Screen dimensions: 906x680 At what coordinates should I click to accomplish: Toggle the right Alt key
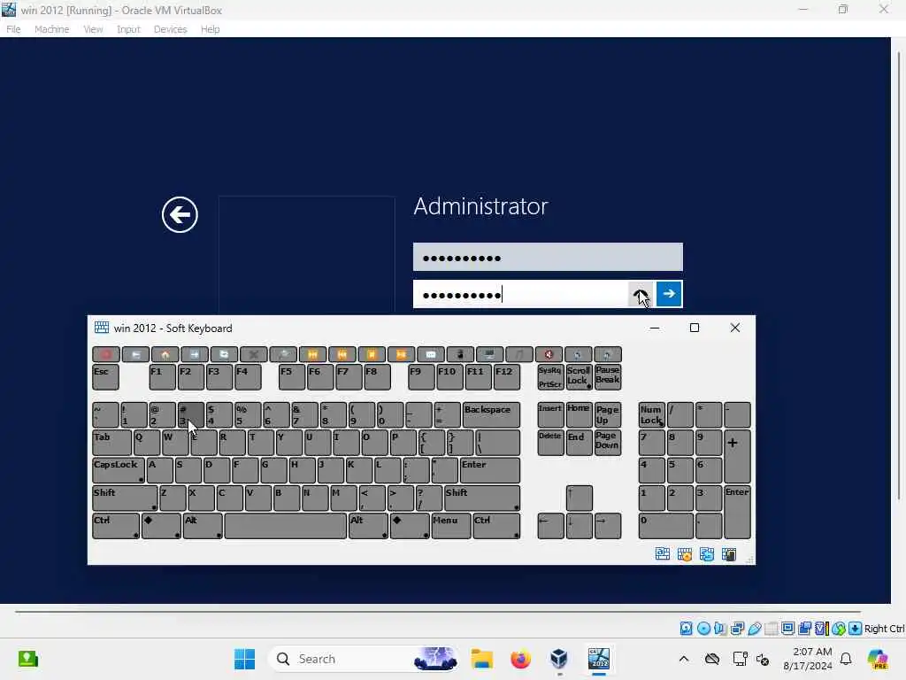click(x=368, y=526)
